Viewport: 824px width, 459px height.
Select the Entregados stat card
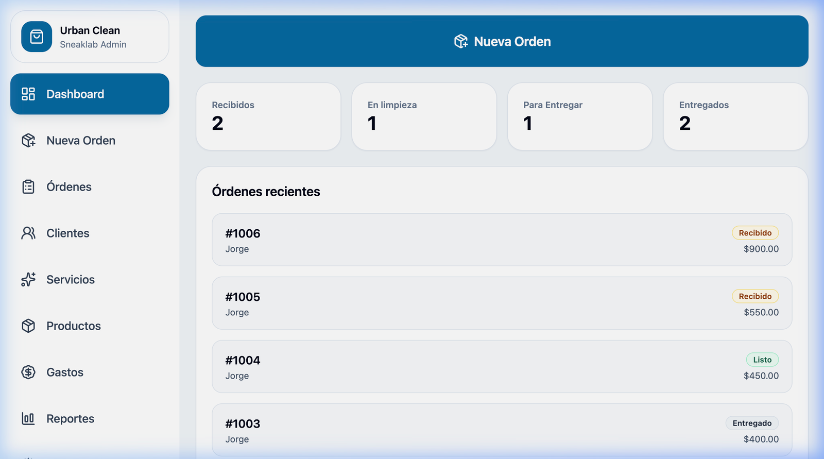point(736,116)
